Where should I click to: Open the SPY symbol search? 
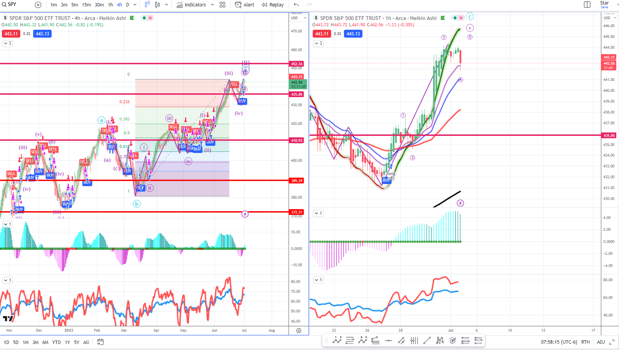[9, 5]
